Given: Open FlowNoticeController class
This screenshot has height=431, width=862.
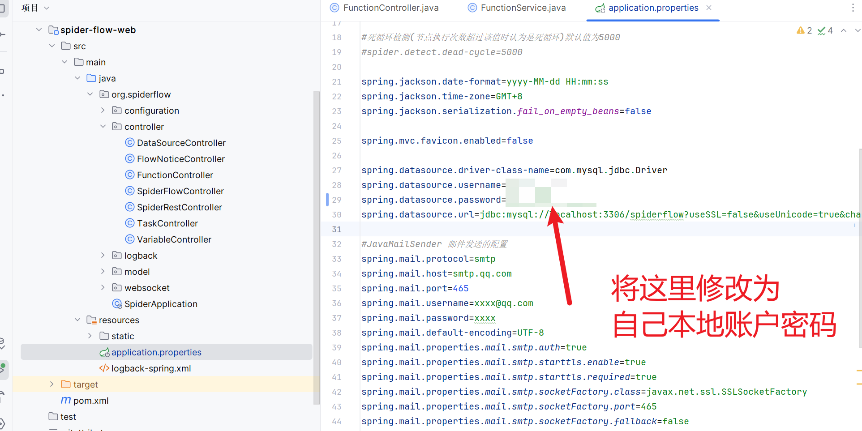Looking at the screenshot, I should pos(180,159).
